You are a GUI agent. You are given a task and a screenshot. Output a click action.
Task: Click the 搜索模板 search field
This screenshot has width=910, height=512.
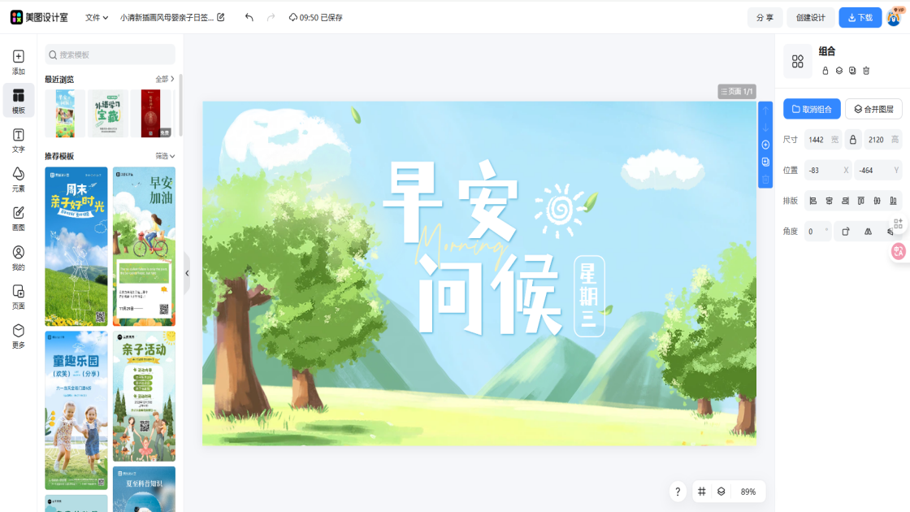pyautogui.click(x=110, y=54)
